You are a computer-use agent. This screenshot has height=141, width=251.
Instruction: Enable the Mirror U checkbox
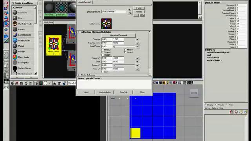pyautogui.click(x=102, y=50)
